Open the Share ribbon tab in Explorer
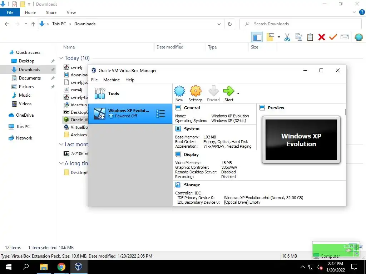Screen dimensions: 366x274 point(51,12)
